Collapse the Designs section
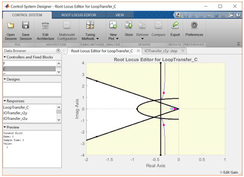This screenshot has width=244, height=177. 4,79
